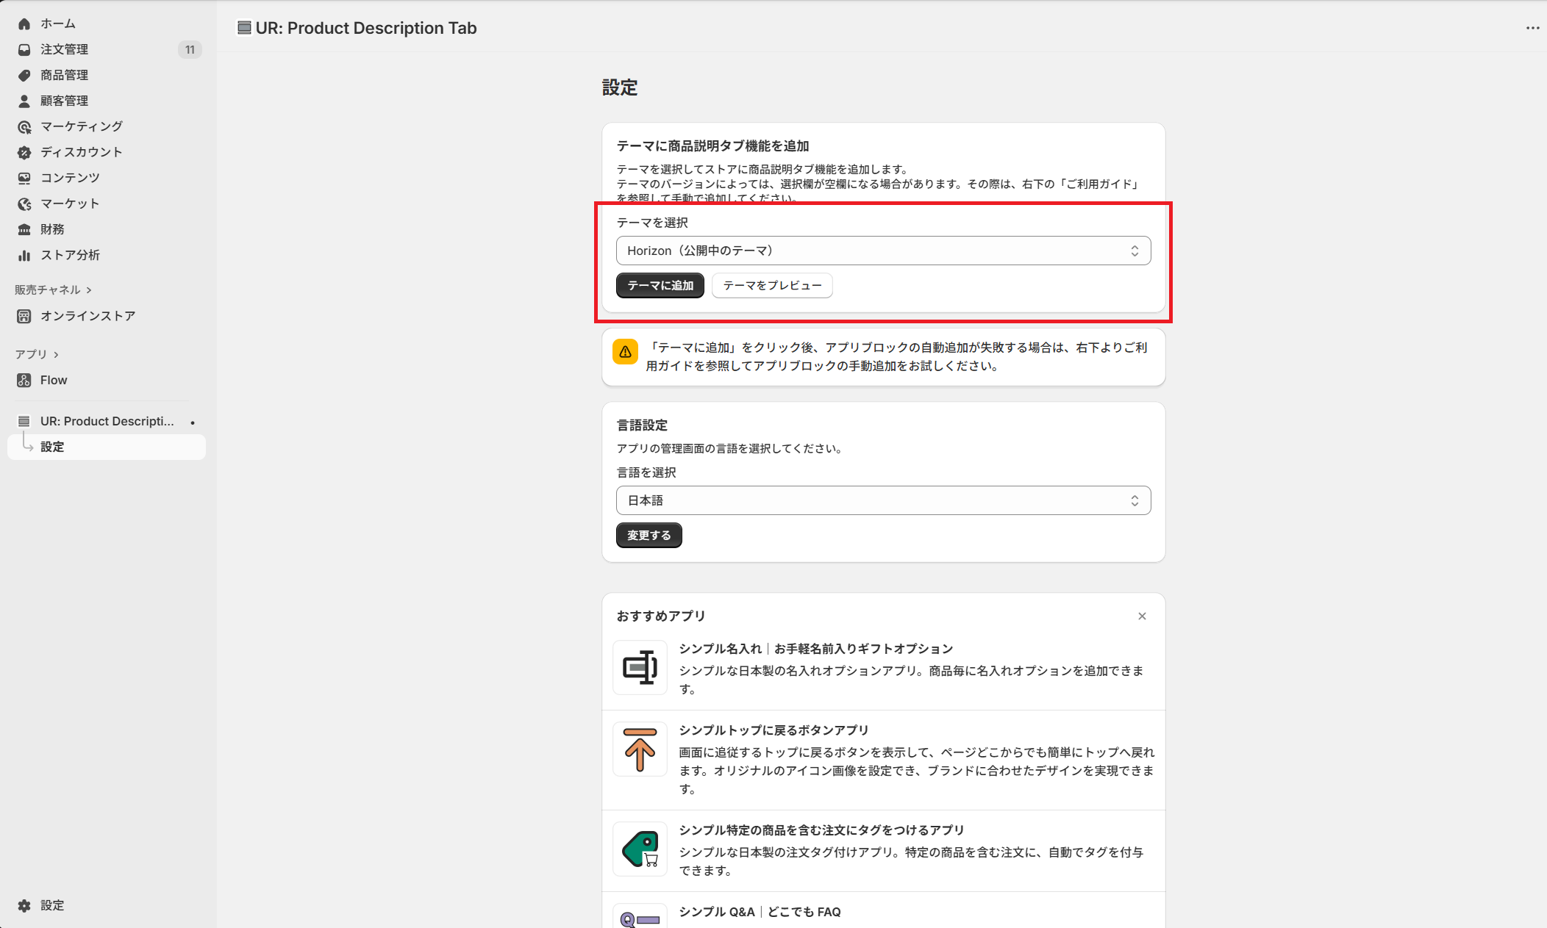The width and height of the screenshot is (1547, 928).
Task: Dismiss the おすすめアプリ recommended apps card
Action: click(1142, 616)
